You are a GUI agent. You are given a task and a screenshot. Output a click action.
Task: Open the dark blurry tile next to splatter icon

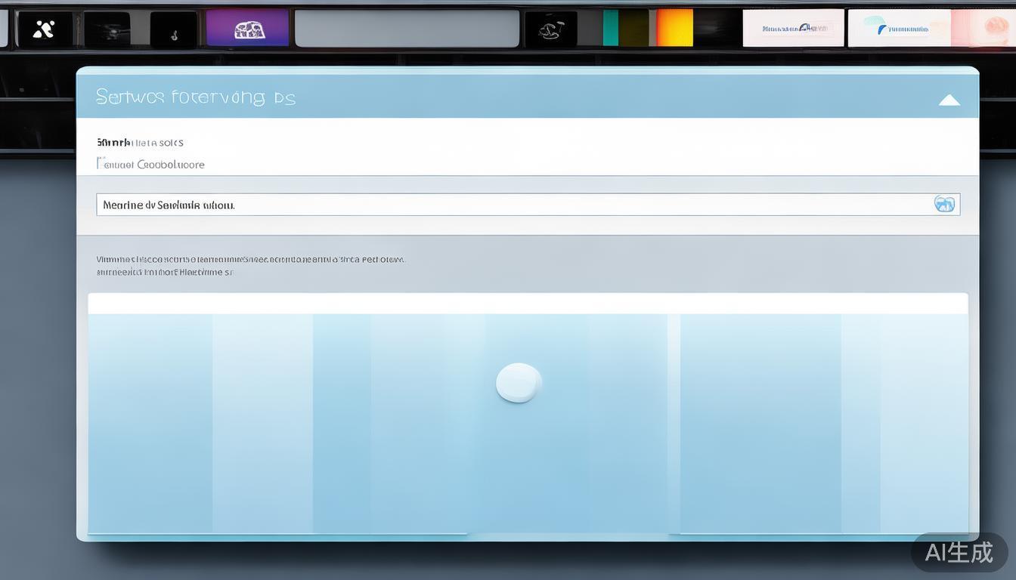tap(107, 30)
